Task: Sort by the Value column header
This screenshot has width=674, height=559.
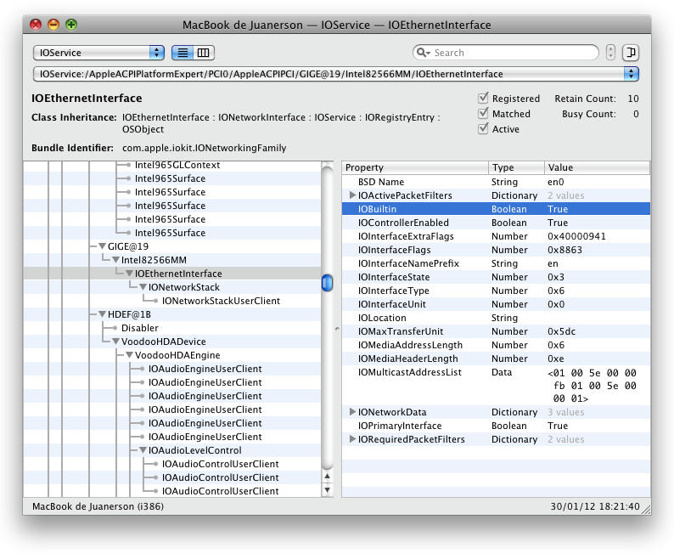Action: [x=597, y=167]
